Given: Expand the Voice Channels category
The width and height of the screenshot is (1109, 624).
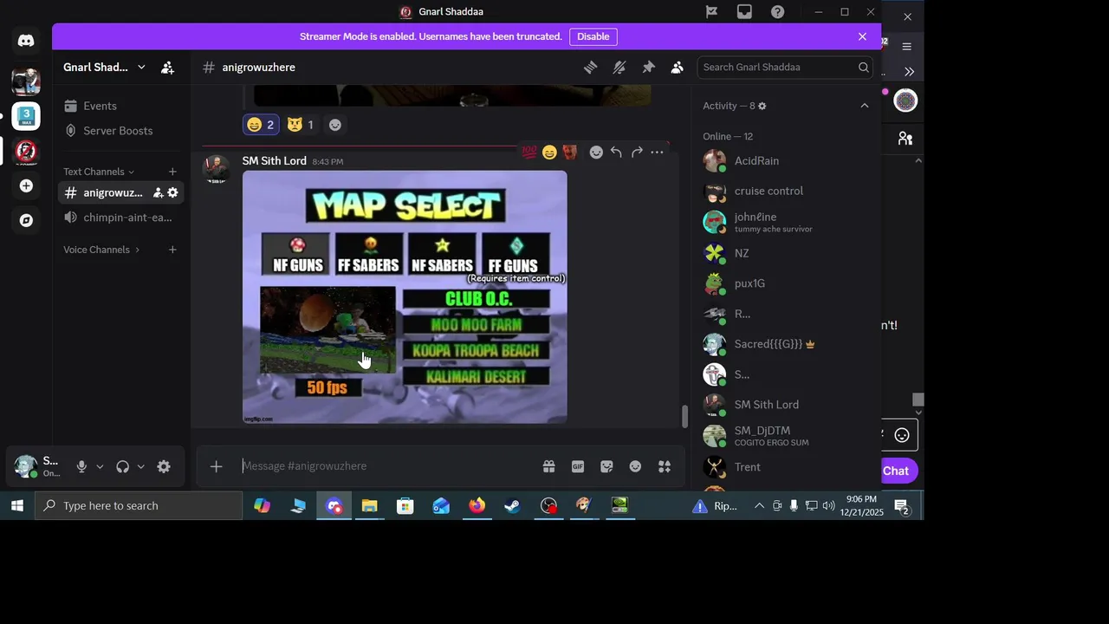Looking at the screenshot, I should tap(101, 250).
